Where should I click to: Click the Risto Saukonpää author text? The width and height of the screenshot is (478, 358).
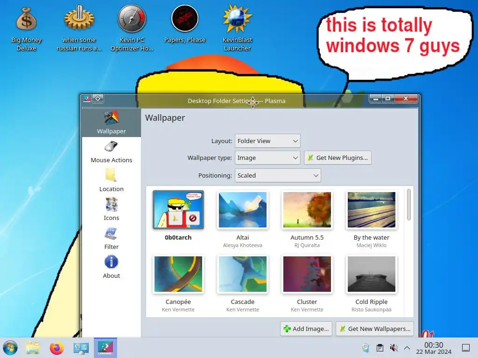(371, 310)
